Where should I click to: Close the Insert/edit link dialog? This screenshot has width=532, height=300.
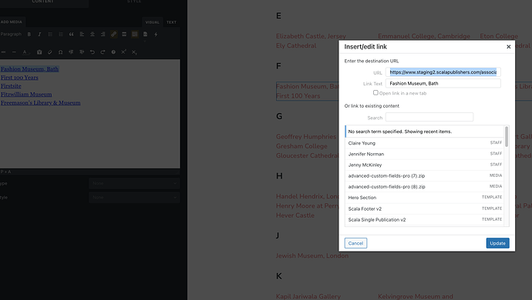click(x=508, y=47)
